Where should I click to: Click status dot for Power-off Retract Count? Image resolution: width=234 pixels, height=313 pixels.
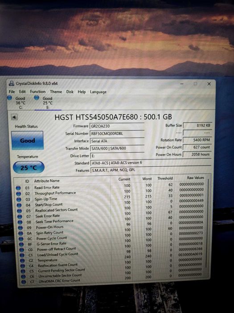[x=22, y=250]
